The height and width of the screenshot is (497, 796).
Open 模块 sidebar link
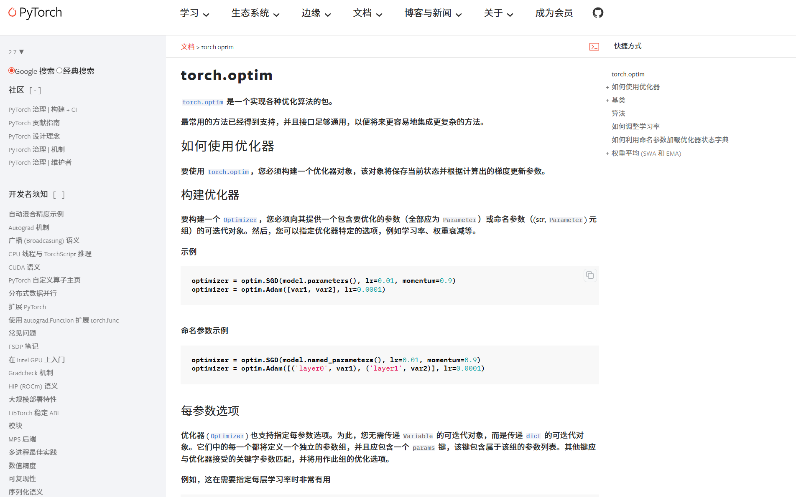click(x=15, y=426)
